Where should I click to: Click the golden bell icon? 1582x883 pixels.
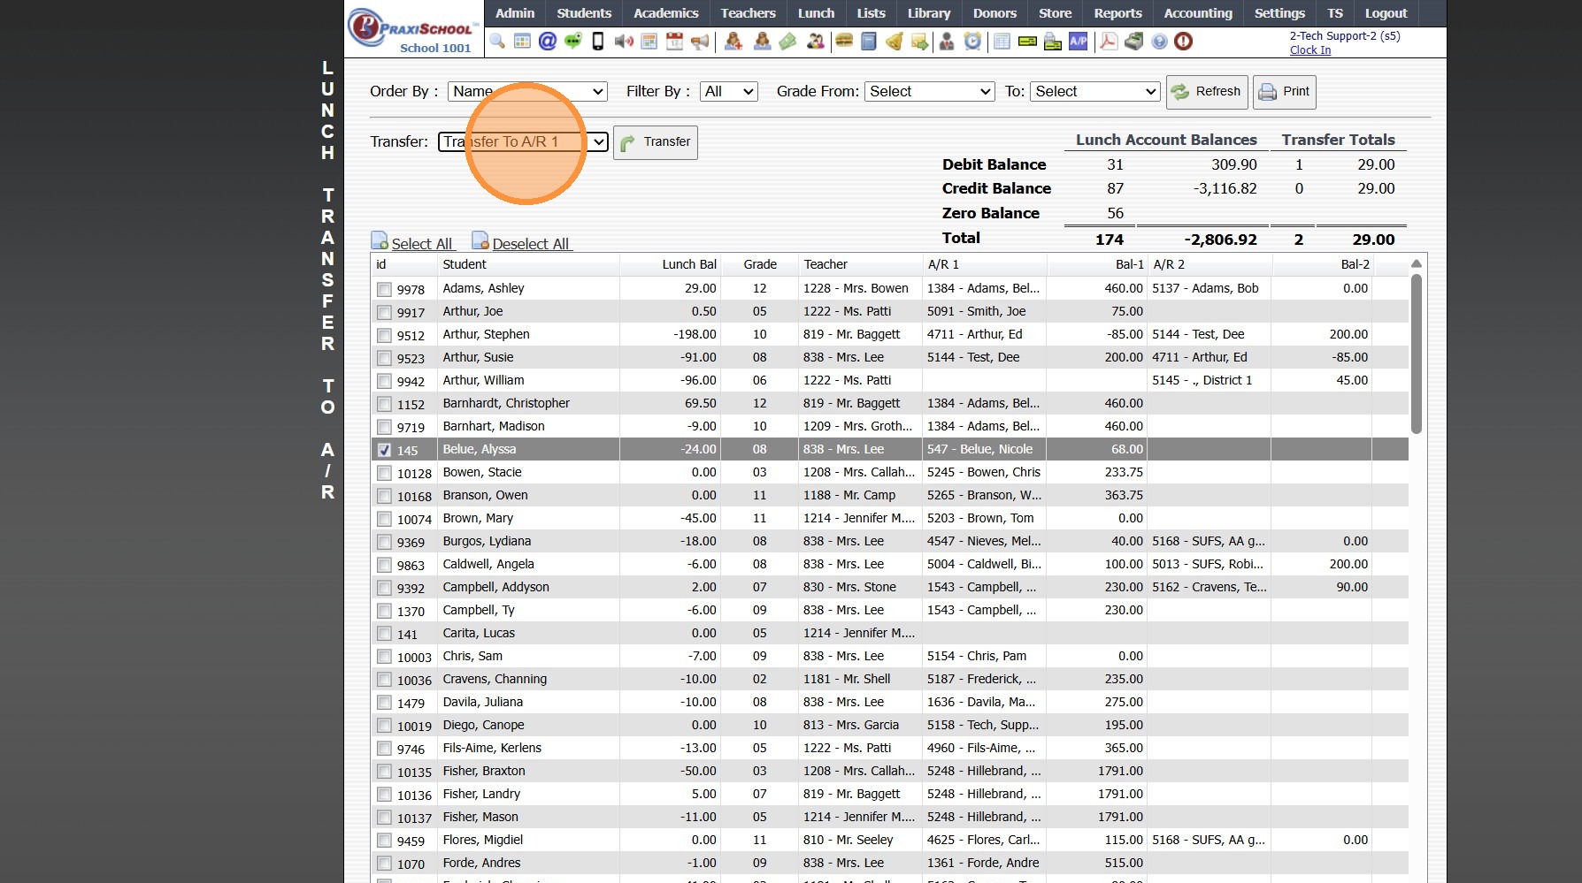click(895, 42)
